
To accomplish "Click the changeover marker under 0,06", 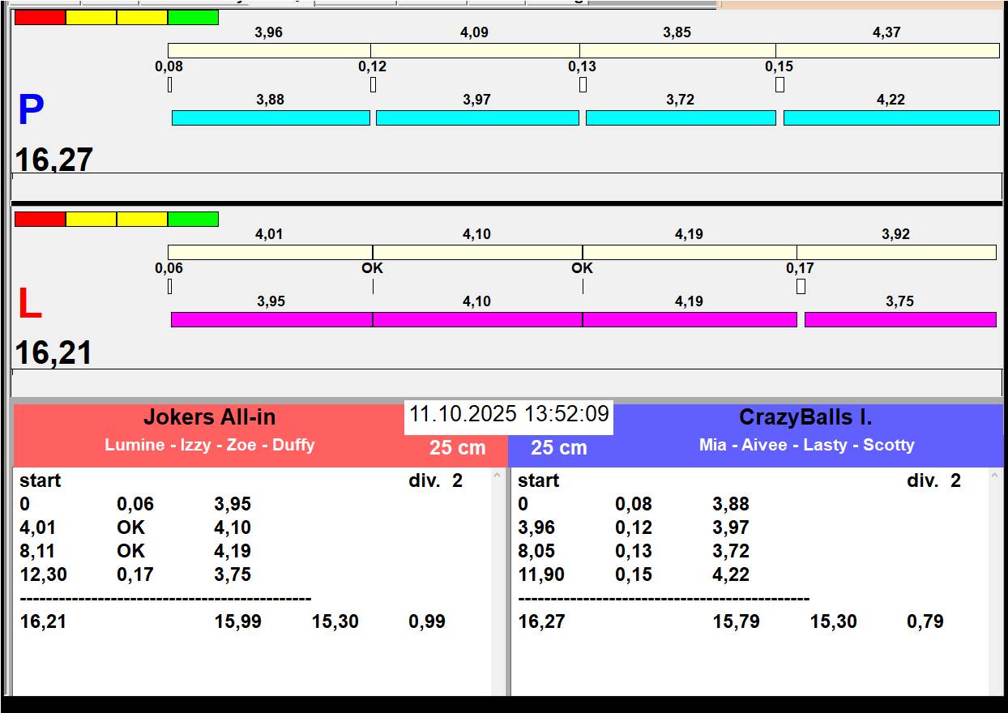I will coord(170,286).
